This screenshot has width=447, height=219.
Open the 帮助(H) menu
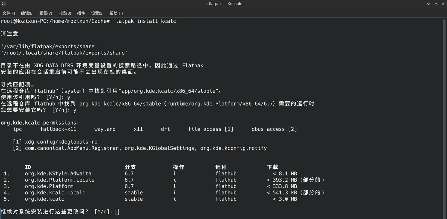coord(116,13)
